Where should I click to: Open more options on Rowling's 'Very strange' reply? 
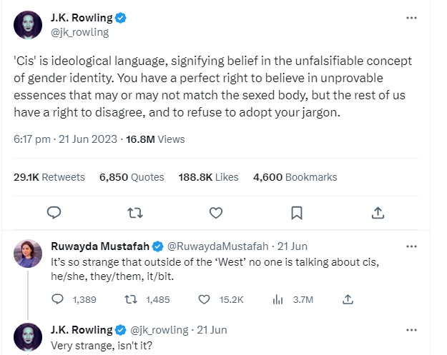(411, 330)
